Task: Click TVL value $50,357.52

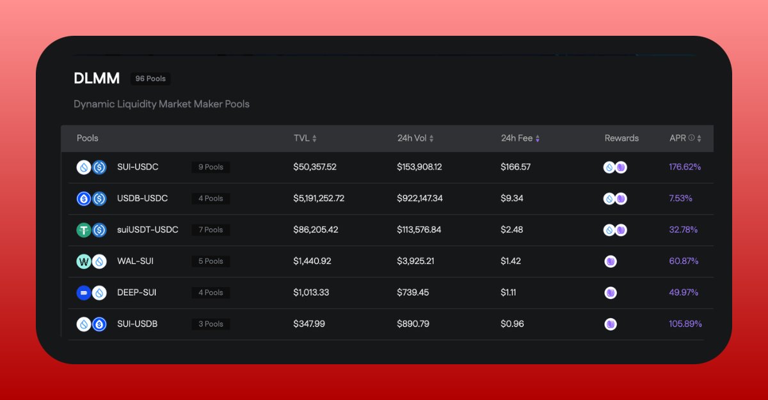Action: point(315,167)
